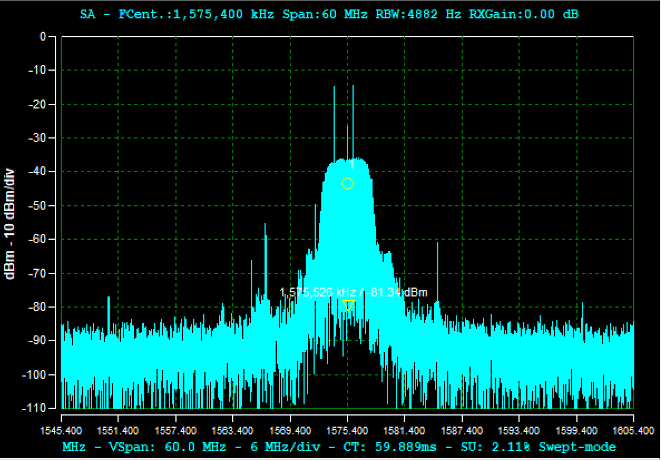Click the -30 level axis label
Image resolution: width=661 pixels, height=460 pixels.
[x=37, y=138]
